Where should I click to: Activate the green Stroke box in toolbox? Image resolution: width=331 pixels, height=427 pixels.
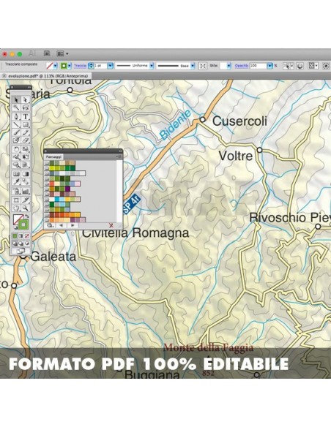(23, 224)
